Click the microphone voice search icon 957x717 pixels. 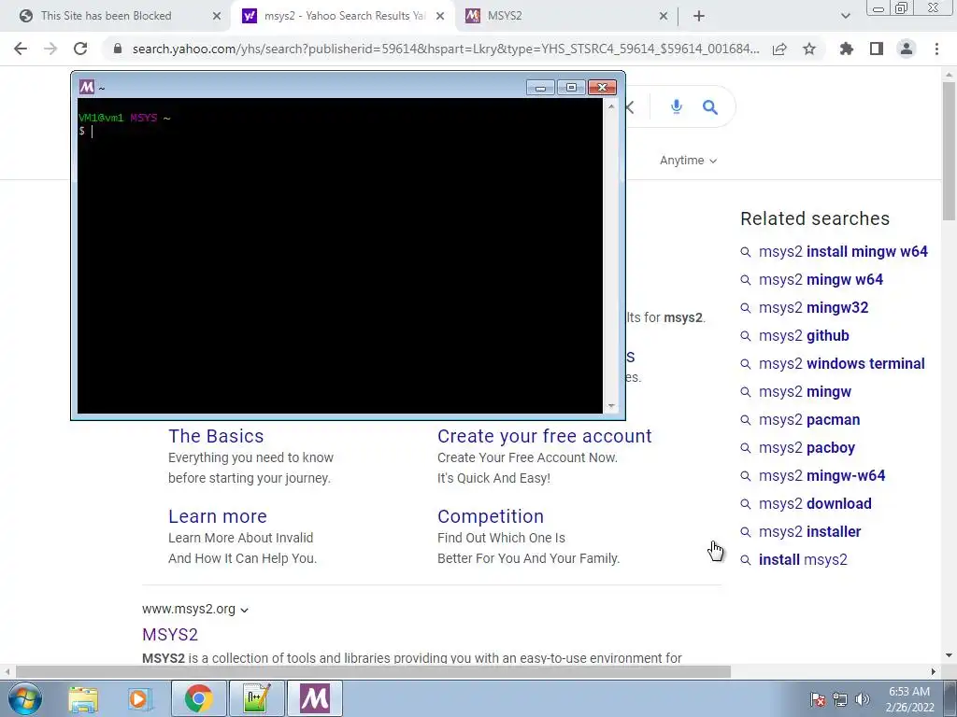point(676,107)
